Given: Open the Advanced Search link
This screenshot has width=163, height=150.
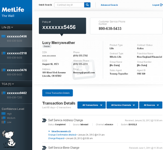Looking at the screenshot, I should [109, 5].
